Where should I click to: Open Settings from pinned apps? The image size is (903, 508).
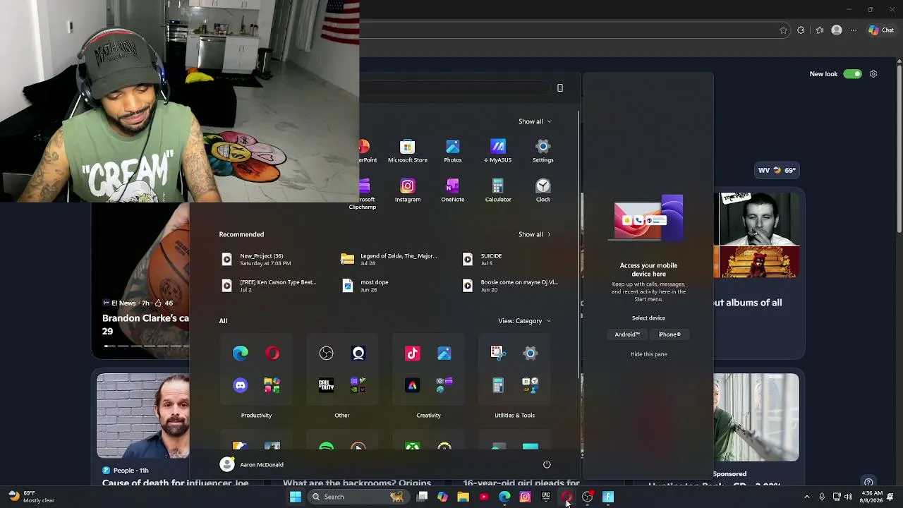pos(543,150)
